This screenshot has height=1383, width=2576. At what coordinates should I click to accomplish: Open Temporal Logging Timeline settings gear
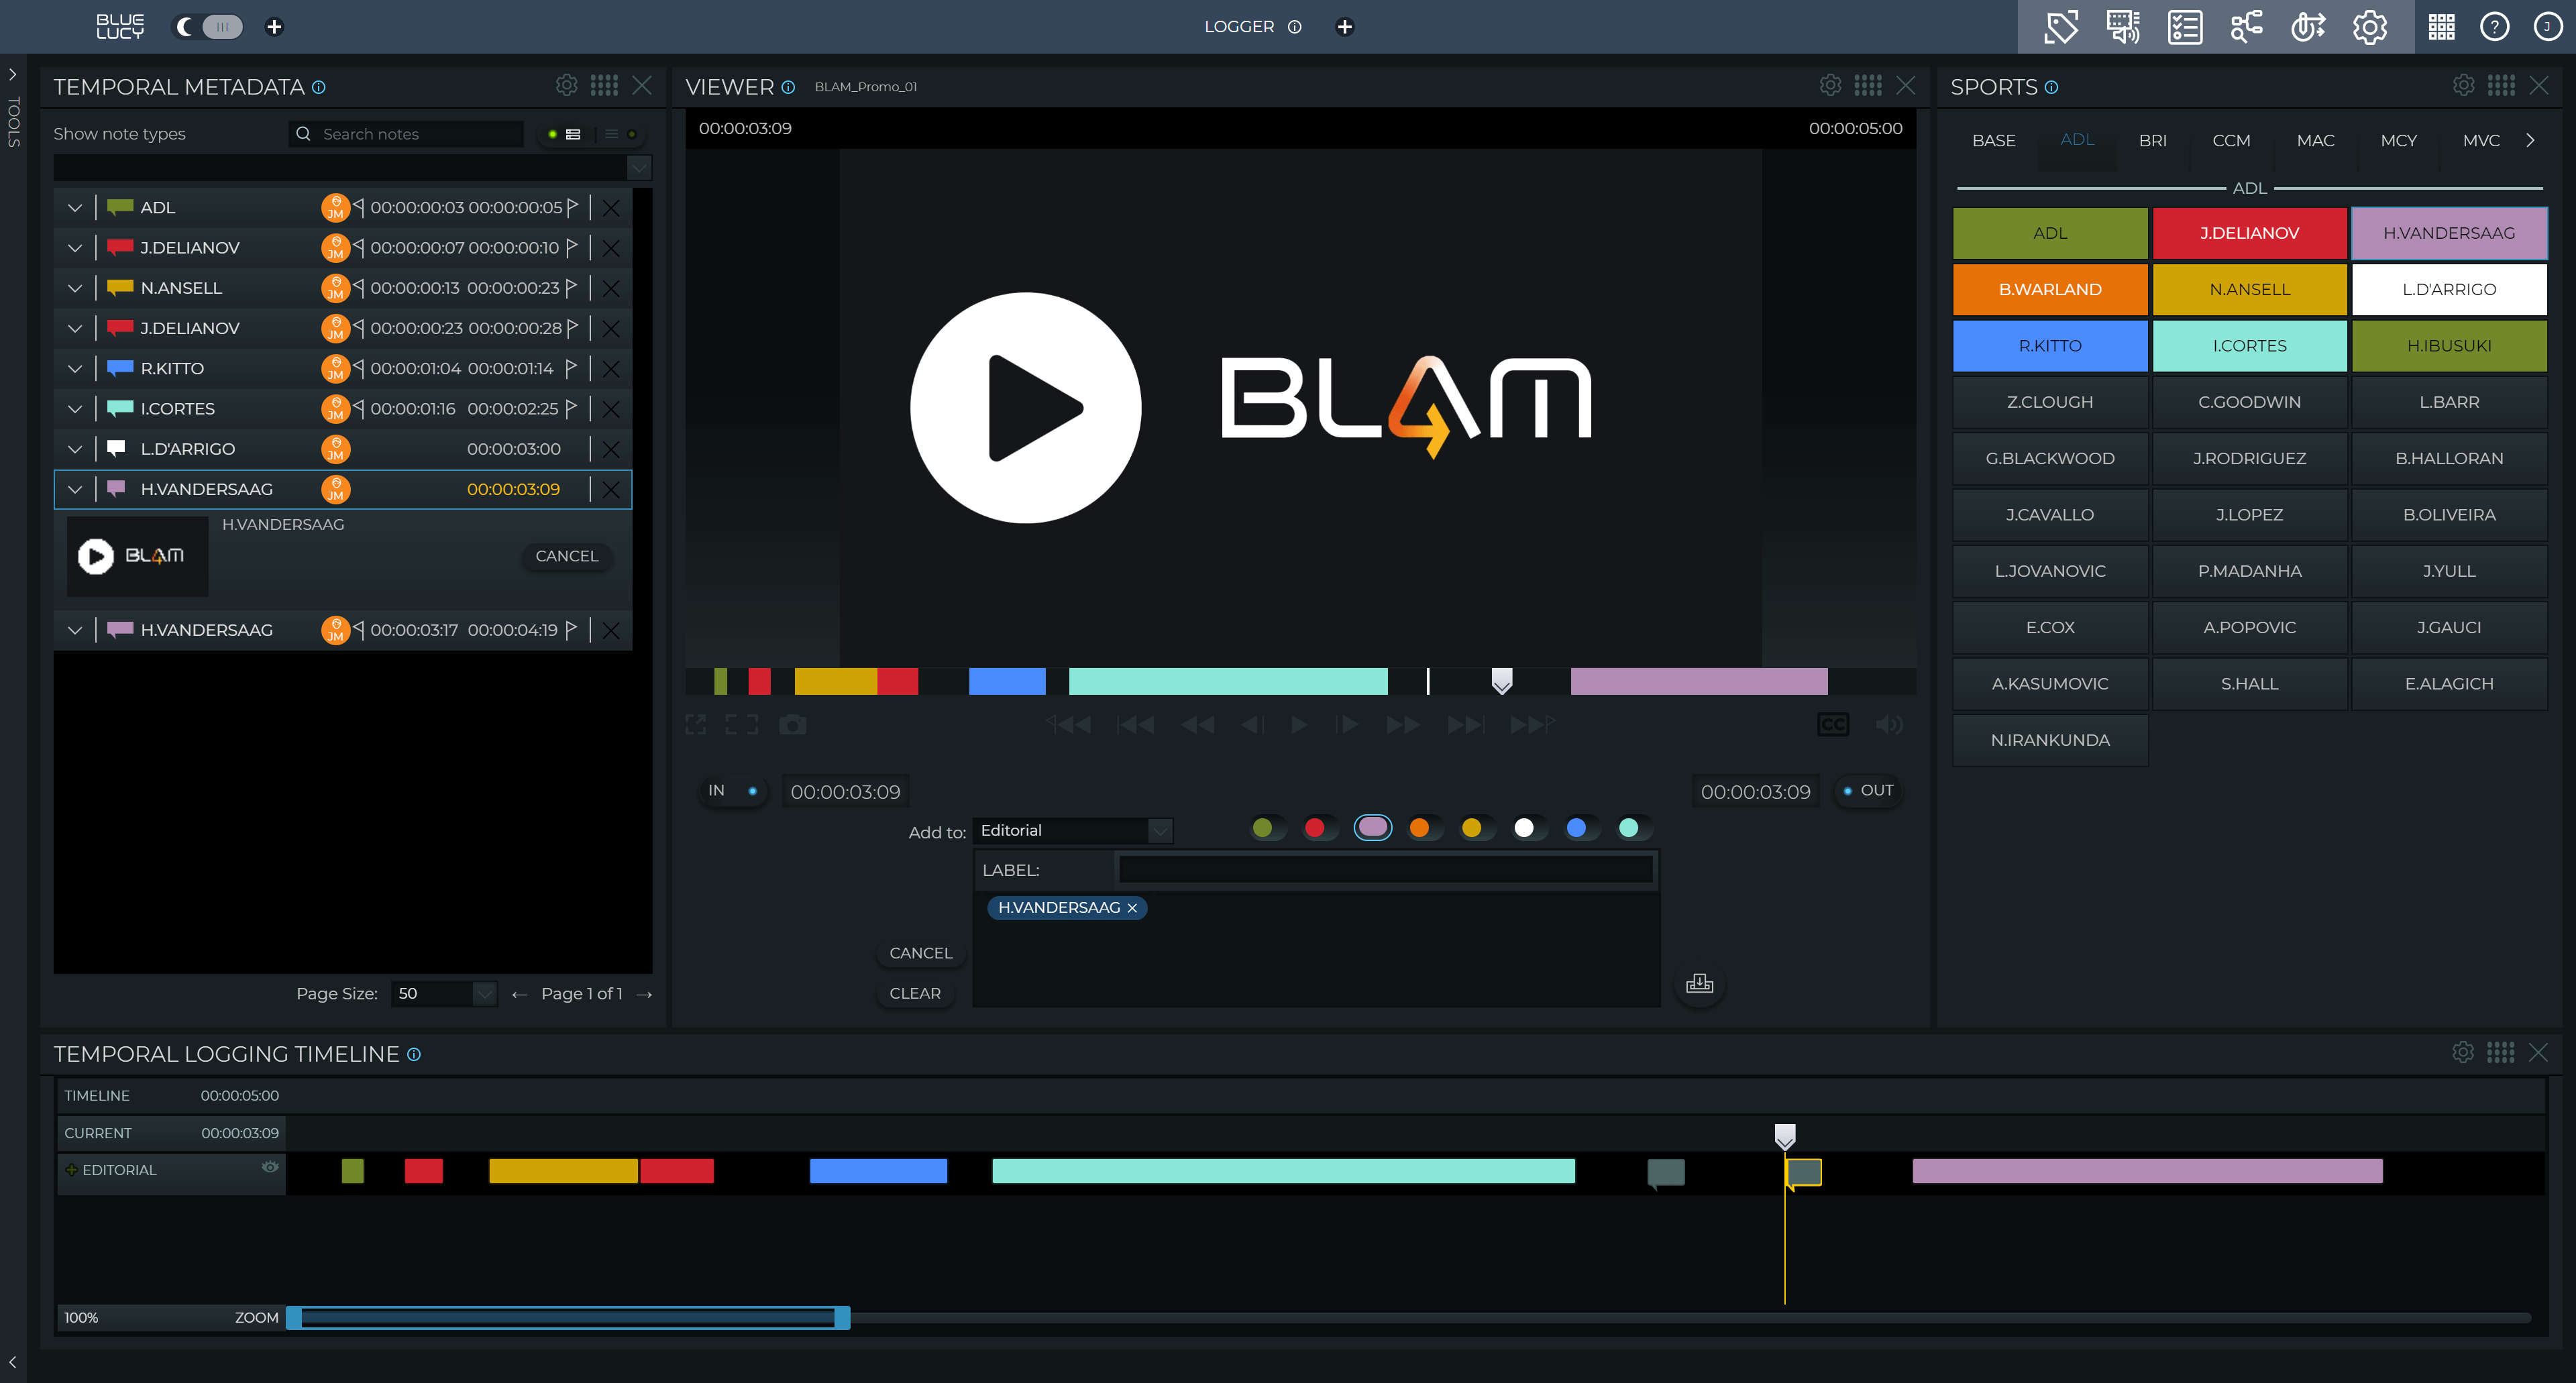[x=2463, y=1053]
